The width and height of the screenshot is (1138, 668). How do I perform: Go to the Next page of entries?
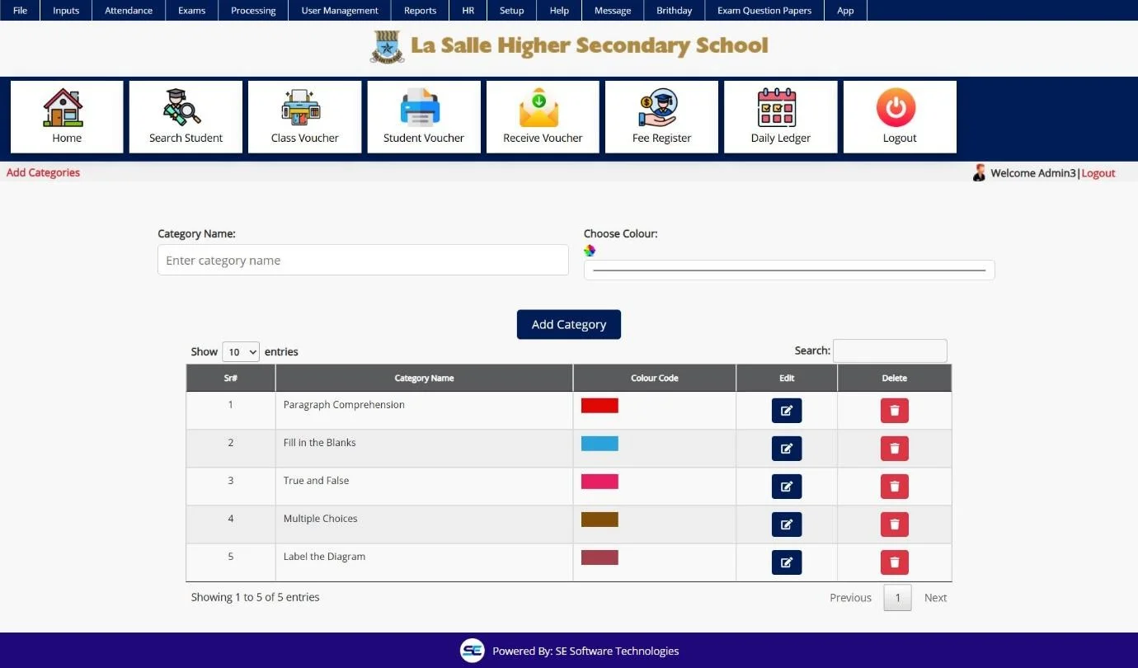(x=935, y=598)
